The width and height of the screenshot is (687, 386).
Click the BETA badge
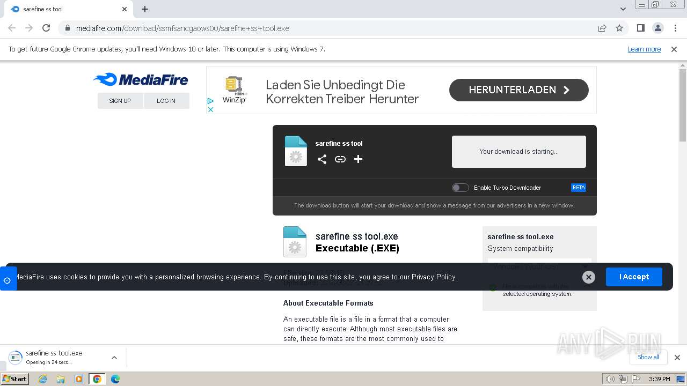tap(579, 188)
